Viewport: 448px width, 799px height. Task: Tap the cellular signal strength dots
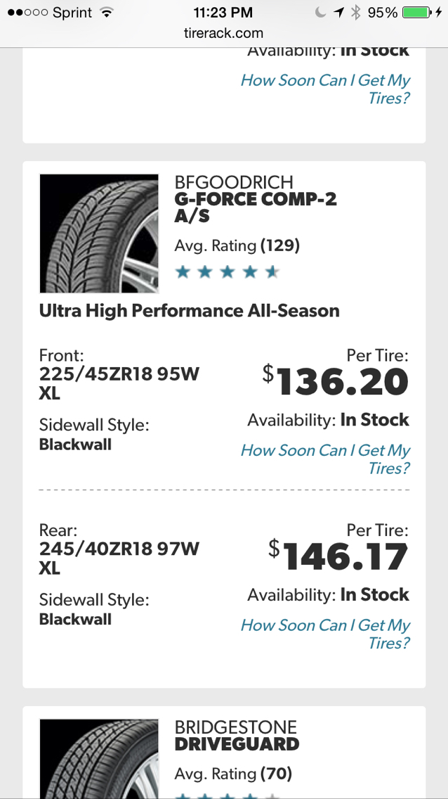point(27,13)
